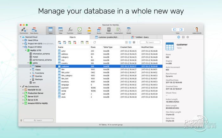The width and height of the screenshot is (222, 138).
Task: Open the Connection toolbar icon
Action: 24,30
